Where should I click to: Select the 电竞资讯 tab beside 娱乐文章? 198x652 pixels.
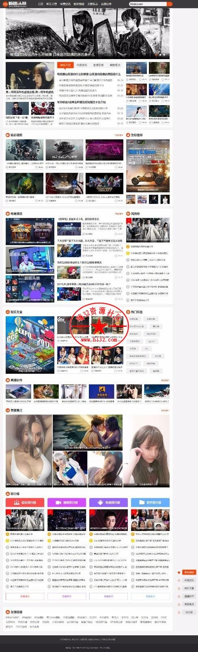point(82,65)
